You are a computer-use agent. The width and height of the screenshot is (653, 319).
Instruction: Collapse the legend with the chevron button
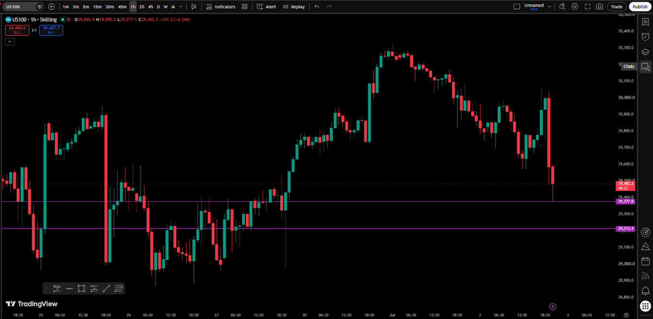point(9,41)
